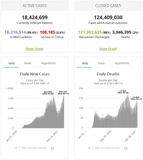Switch Daily New Cases chart to logarithmic tab
Viewport: 143px width, 160px height.
49,63
